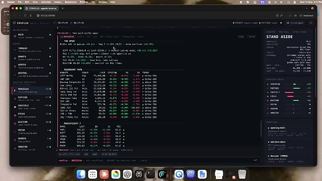Click the rerun button above the response
Image resolution: width=322 pixels, height=181 pixels.
click(x=252, y=37)
